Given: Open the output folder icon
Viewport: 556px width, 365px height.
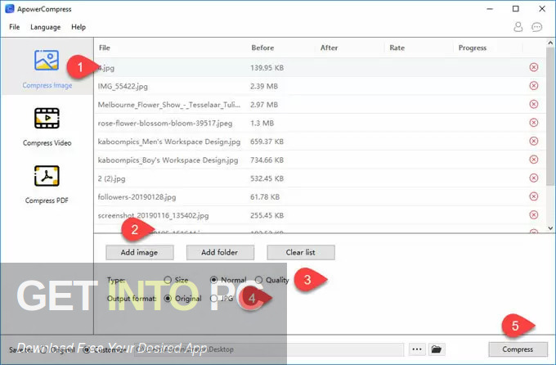Looking at the screenshot, I should pyautogui.click(x=436, y=349).
